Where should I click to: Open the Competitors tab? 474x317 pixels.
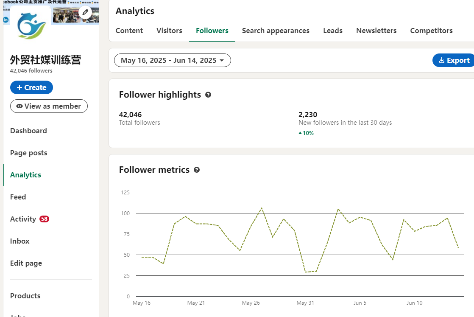click(431, 31)
